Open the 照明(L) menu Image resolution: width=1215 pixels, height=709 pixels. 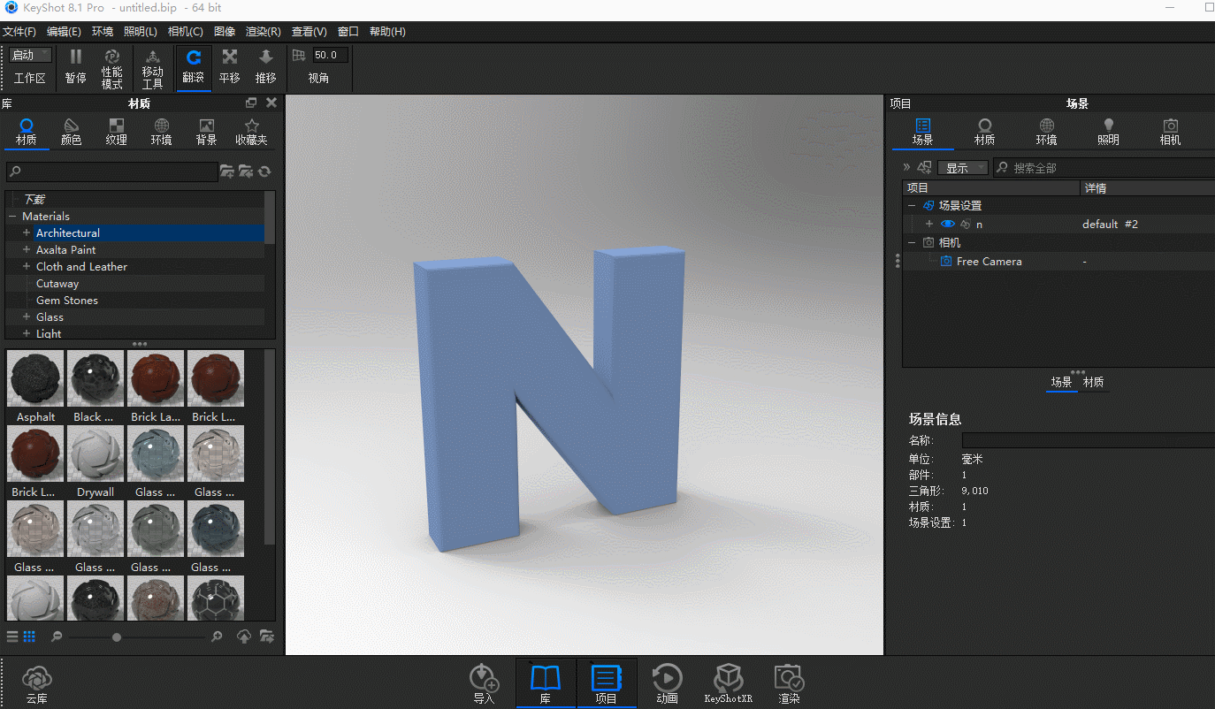coord(140,31)
